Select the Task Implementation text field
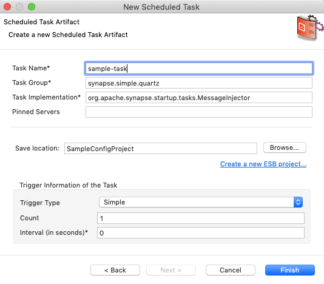This screenshot has height=284, width=324. click(x=199, y=98)
